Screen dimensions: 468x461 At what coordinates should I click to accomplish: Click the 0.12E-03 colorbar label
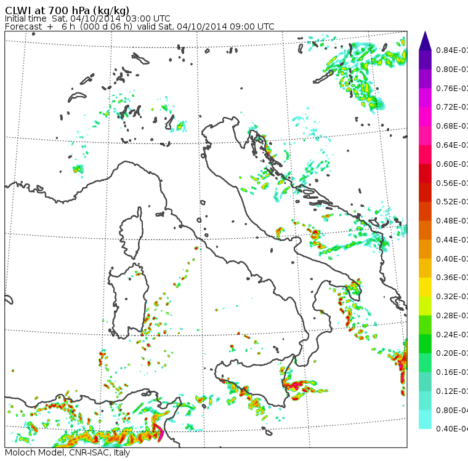click(x=452, y=391)
